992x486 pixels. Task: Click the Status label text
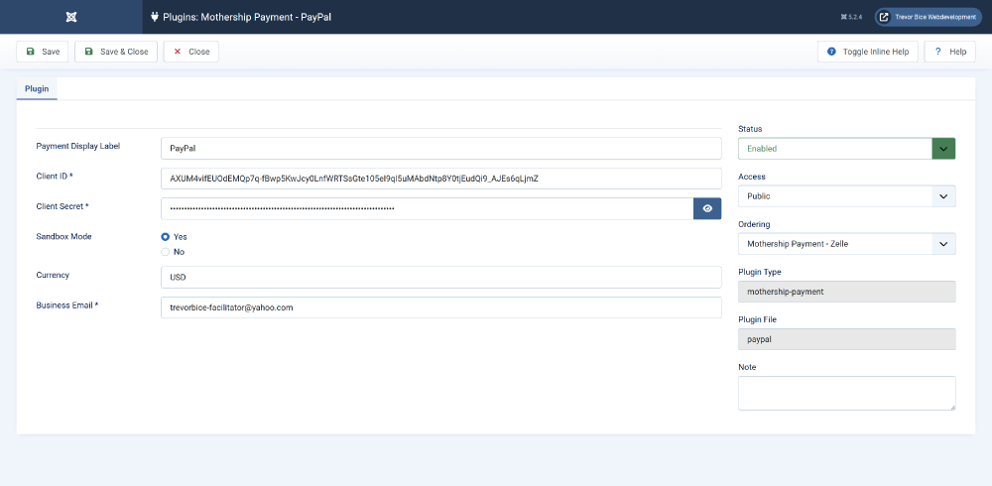750,129
